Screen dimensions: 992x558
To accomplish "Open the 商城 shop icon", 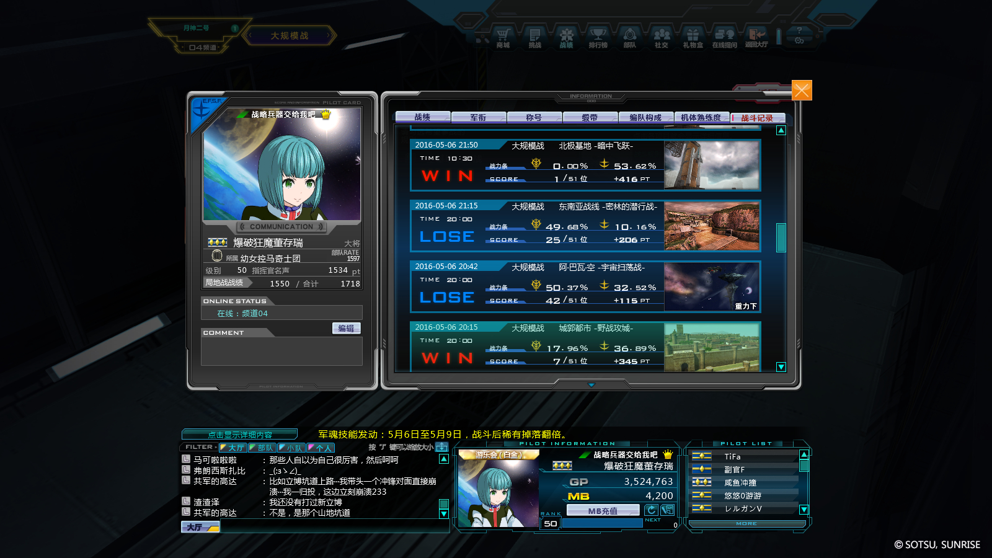I will (503, 37).
